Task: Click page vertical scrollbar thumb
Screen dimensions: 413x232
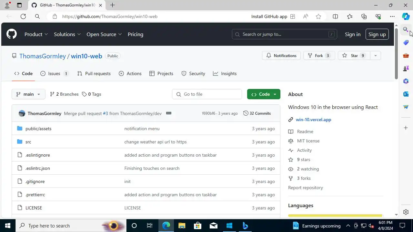Action: point(396,53)
